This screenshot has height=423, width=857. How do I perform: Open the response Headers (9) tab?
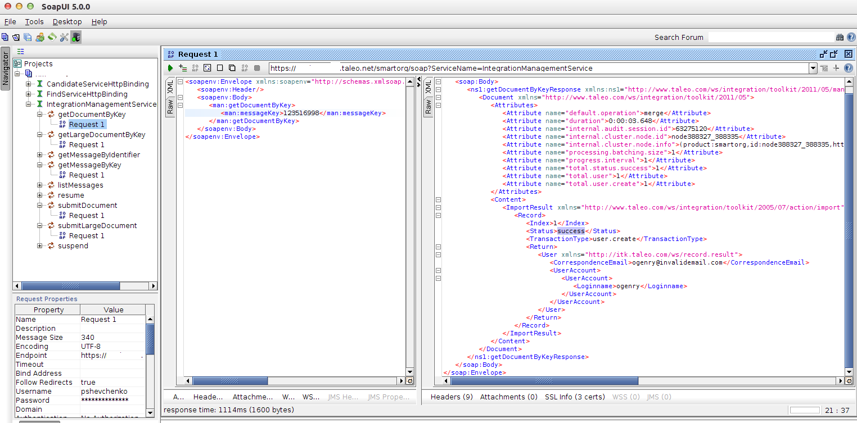[x=452, y=397]
